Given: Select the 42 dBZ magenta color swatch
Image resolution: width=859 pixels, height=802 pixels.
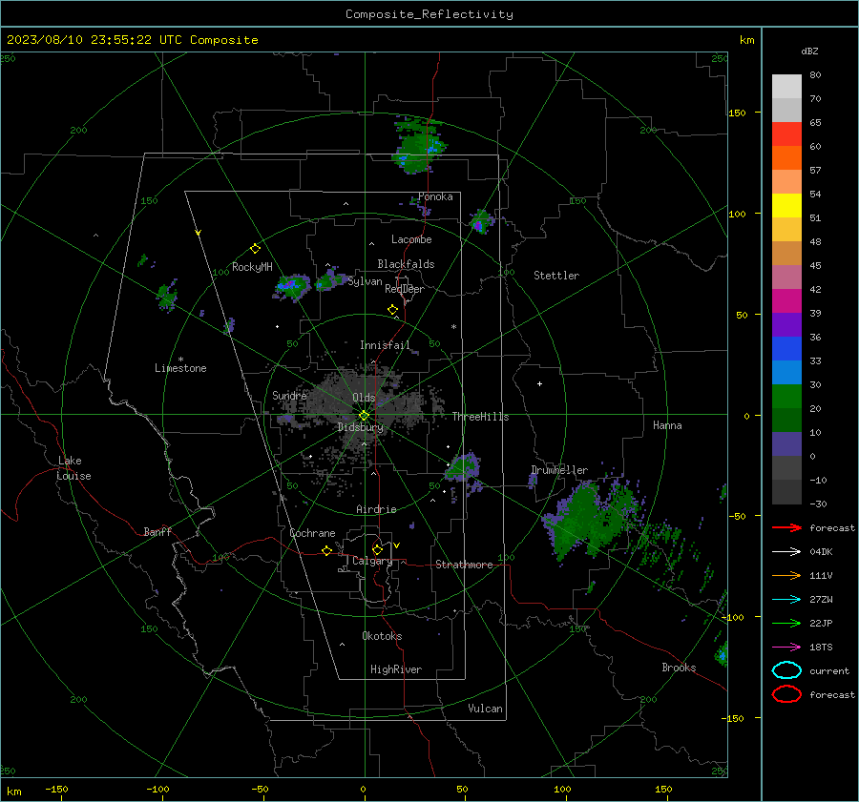Looking at the screenshot, I should [786, 300].
